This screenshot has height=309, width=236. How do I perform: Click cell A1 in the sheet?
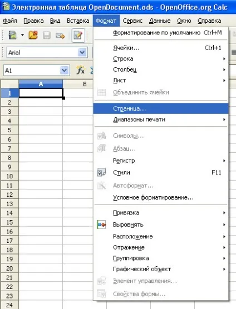pyautogui.click(x=41, y=93)
